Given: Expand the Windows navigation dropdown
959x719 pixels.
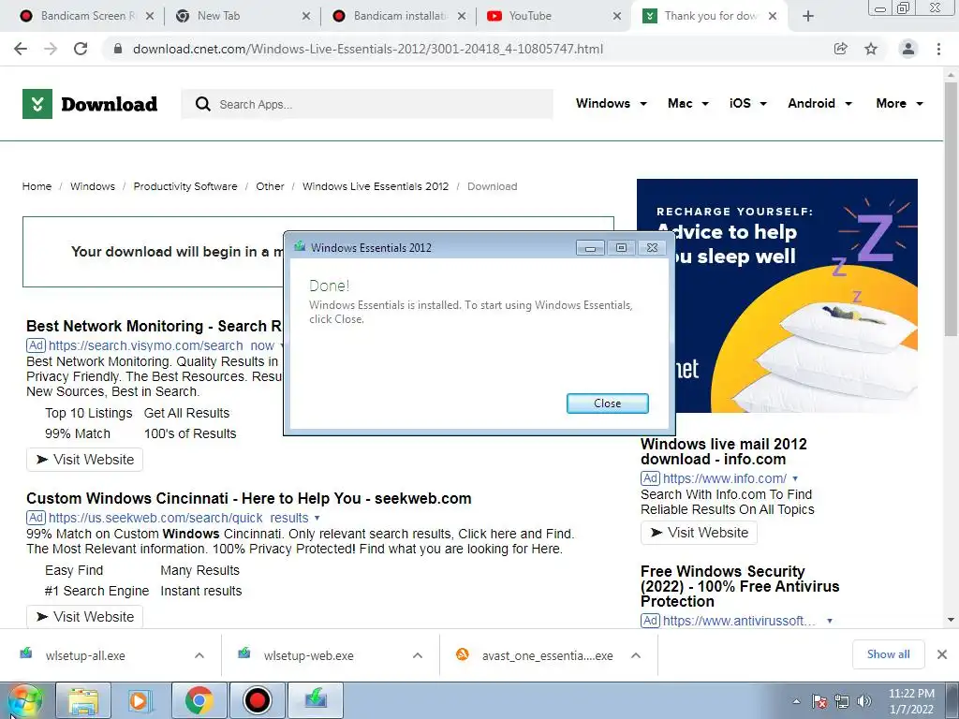Looking at the screenshot, I should point(611,103).
